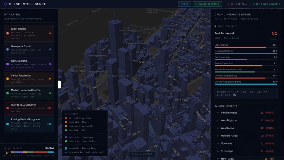Viewport: 284px width, 160px height.
Task: Click the Low Risk green legend swatch
Action: click(66, 130)
